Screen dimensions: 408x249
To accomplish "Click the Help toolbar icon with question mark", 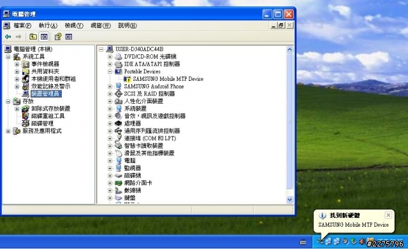I will point(58,37).
